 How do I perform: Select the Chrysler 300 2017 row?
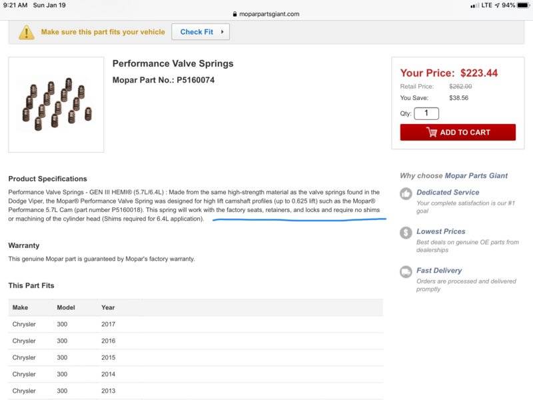195,324
